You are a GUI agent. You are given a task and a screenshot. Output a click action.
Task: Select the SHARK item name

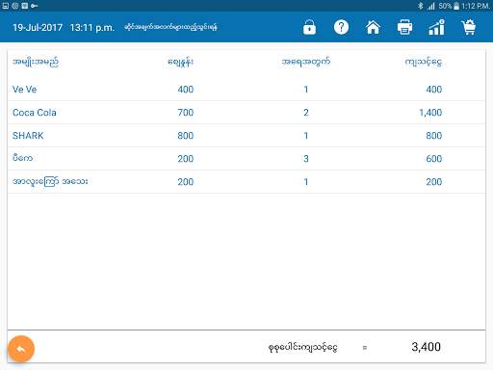28,136
